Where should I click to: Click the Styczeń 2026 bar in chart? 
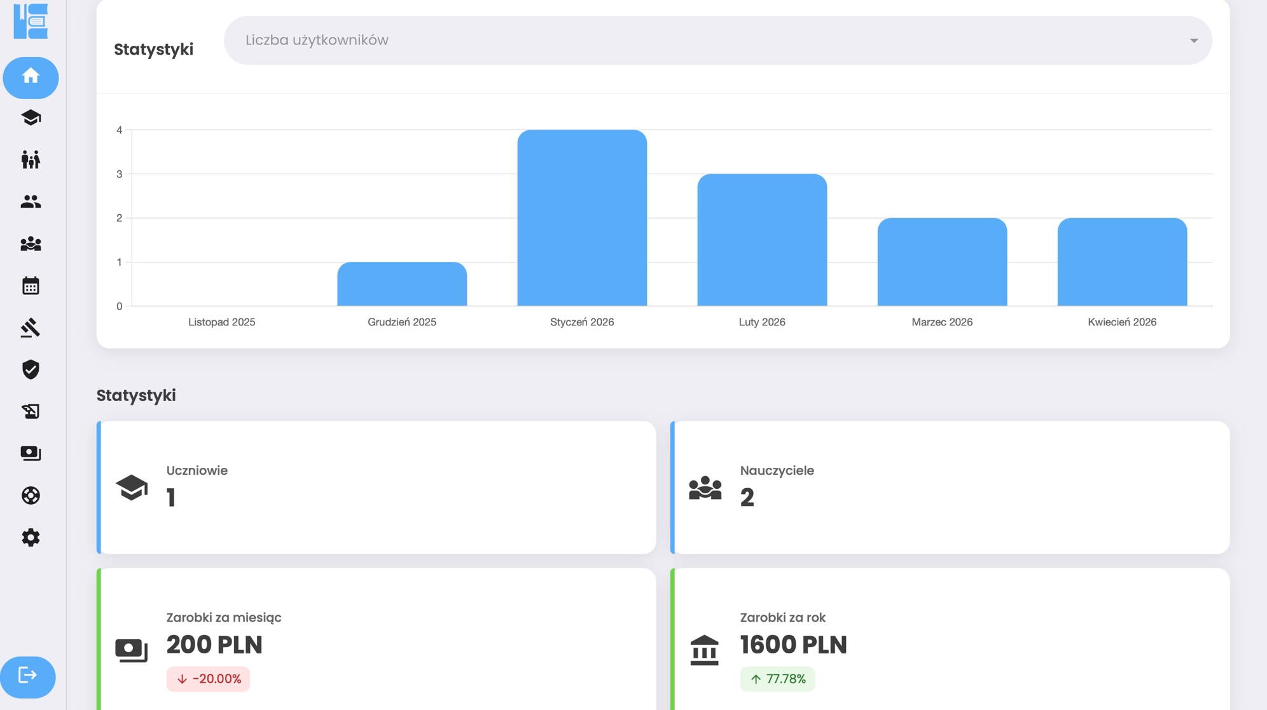click(x=582, y=218)
